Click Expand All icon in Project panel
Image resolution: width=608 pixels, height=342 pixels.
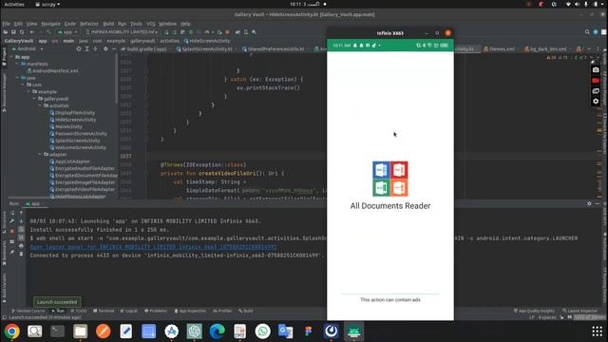(x=86, y=48)
